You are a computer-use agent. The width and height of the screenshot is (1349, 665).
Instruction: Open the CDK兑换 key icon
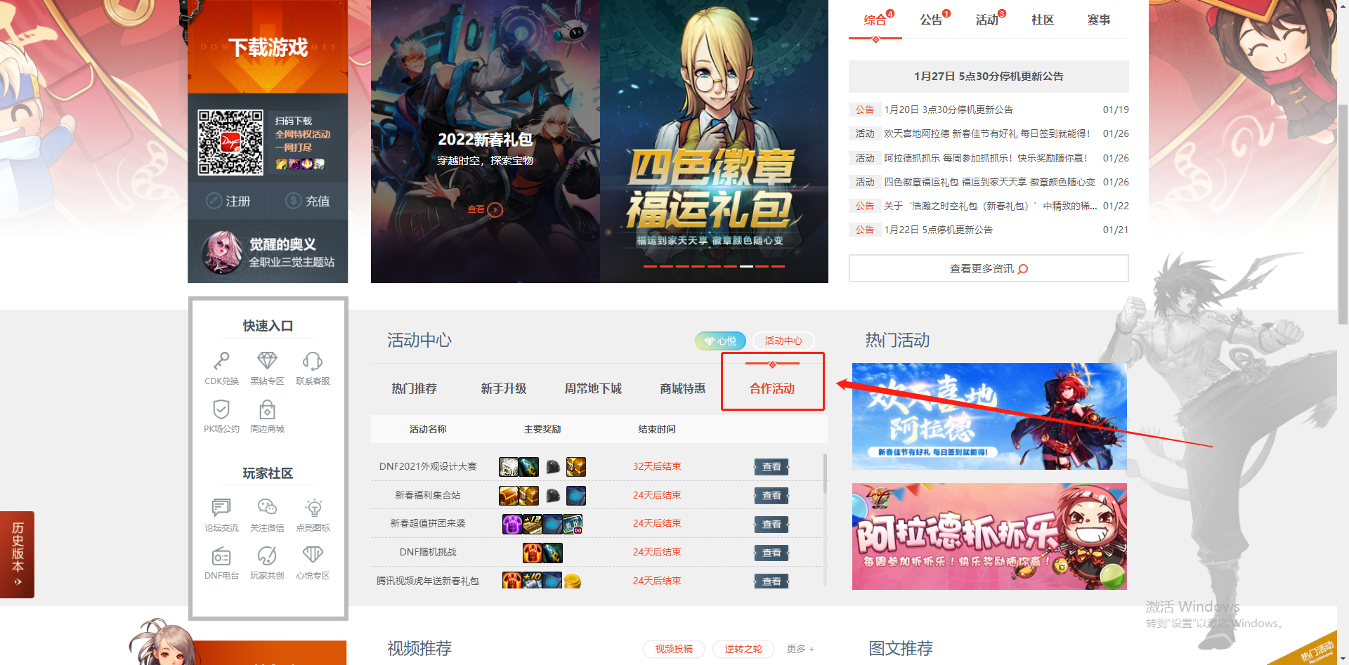[221, 361]
